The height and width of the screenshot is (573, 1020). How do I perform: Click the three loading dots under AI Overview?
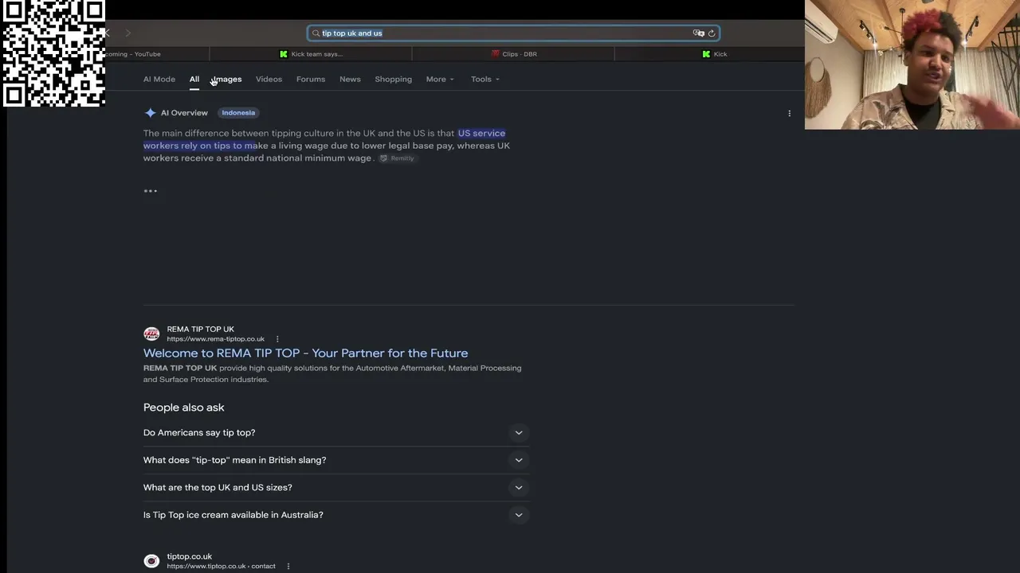[150, 191]
